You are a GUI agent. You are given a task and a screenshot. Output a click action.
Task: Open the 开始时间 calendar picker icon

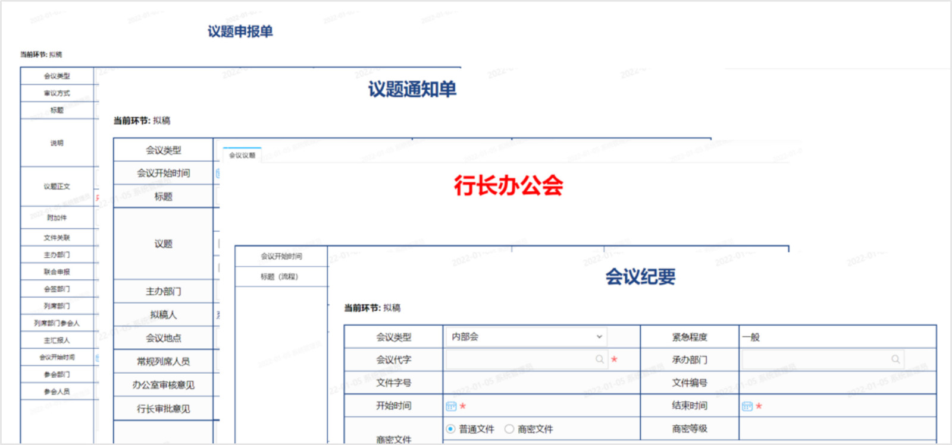[451, 406]
